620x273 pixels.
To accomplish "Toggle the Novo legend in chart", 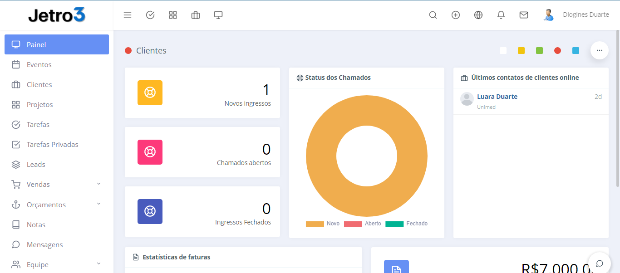I will click(x=323, y=224).
